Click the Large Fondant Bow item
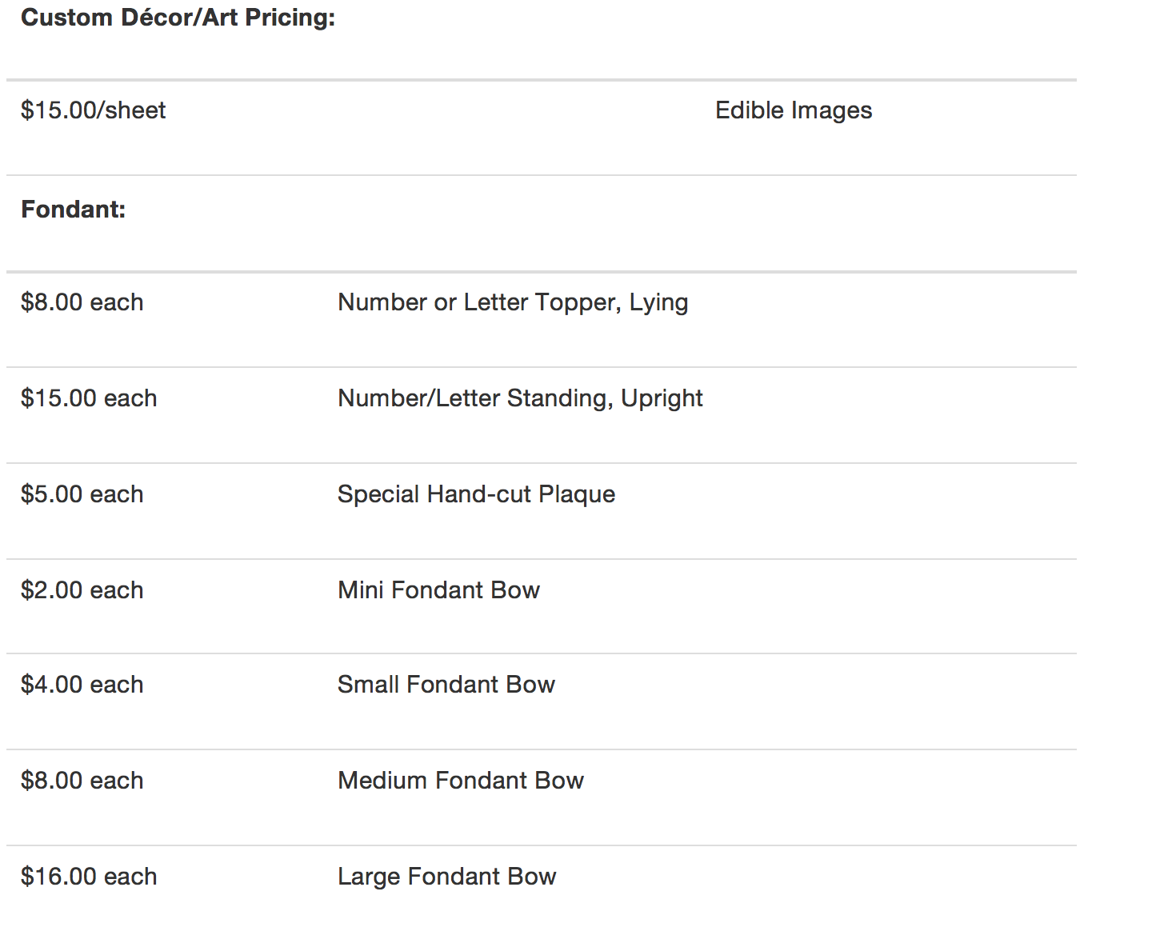The width and height of the screenshot is (1152, 939). point(446,877)
